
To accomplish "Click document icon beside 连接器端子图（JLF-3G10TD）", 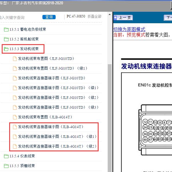I will click(15, 78).
